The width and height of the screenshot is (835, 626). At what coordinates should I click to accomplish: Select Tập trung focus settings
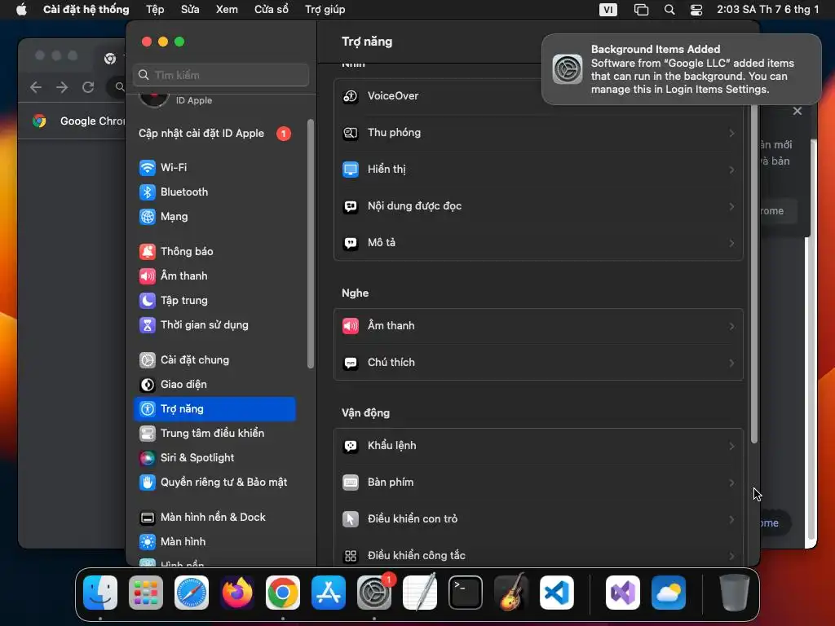click(x=214, y=300)
